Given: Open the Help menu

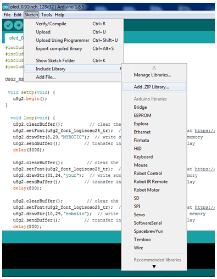Looking at the screenshot, I should tap(59, 15).
